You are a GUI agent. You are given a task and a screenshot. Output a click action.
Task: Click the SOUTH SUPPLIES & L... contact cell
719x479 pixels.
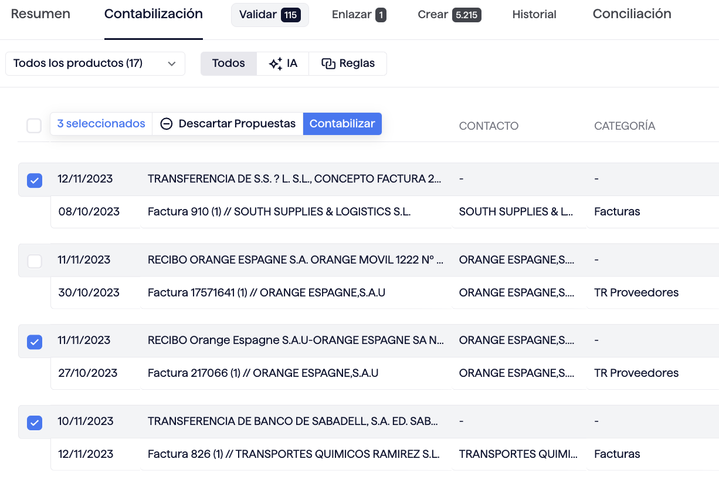[516, 212]
